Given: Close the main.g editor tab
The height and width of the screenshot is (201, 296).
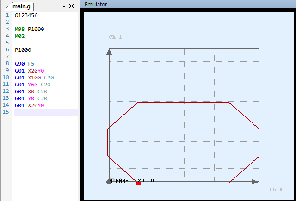Looking at the screenshot, I should pos(71,6).
